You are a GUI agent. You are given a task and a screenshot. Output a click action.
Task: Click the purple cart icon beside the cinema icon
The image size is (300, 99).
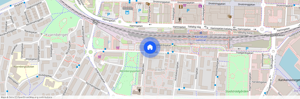pyautogui.click(x=184, y=5)
